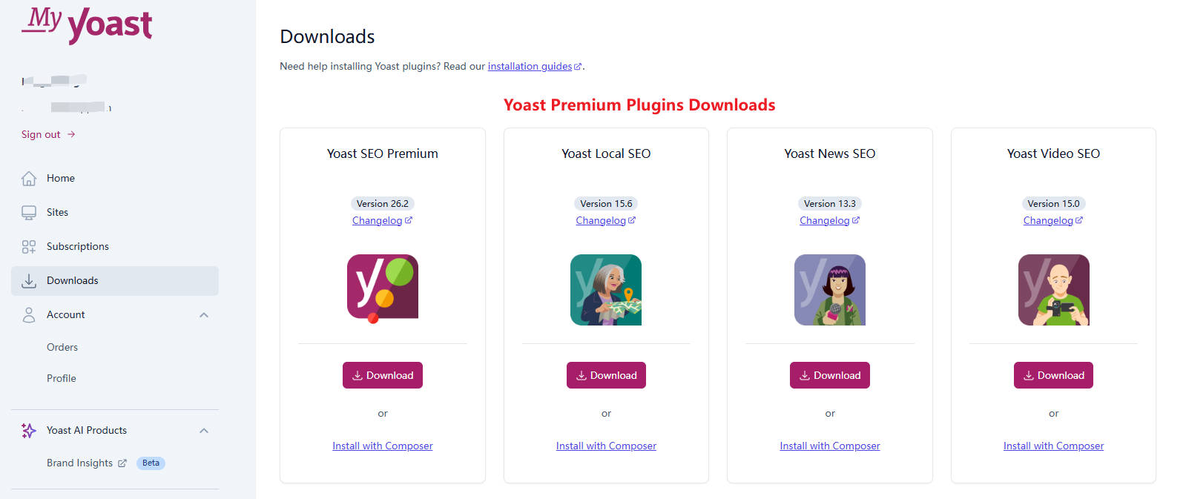The image size is (1186, 499).
Task: Click the Yoast AI Products sparkle icon
Action: [29, 430]
